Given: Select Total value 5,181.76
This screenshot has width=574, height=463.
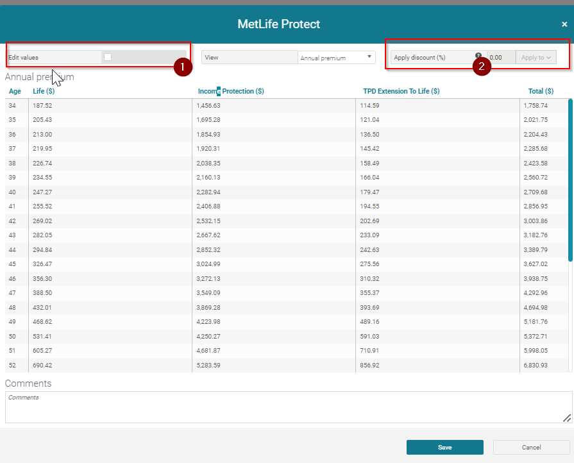Looking at the screenshot, I should coord(536,322).
